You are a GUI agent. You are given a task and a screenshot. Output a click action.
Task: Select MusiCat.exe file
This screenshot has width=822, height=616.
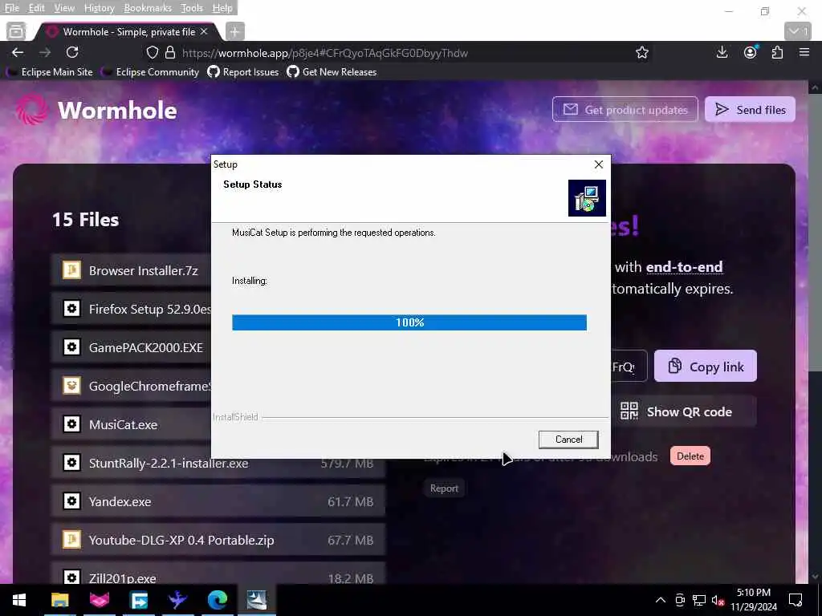click(131, 424)
